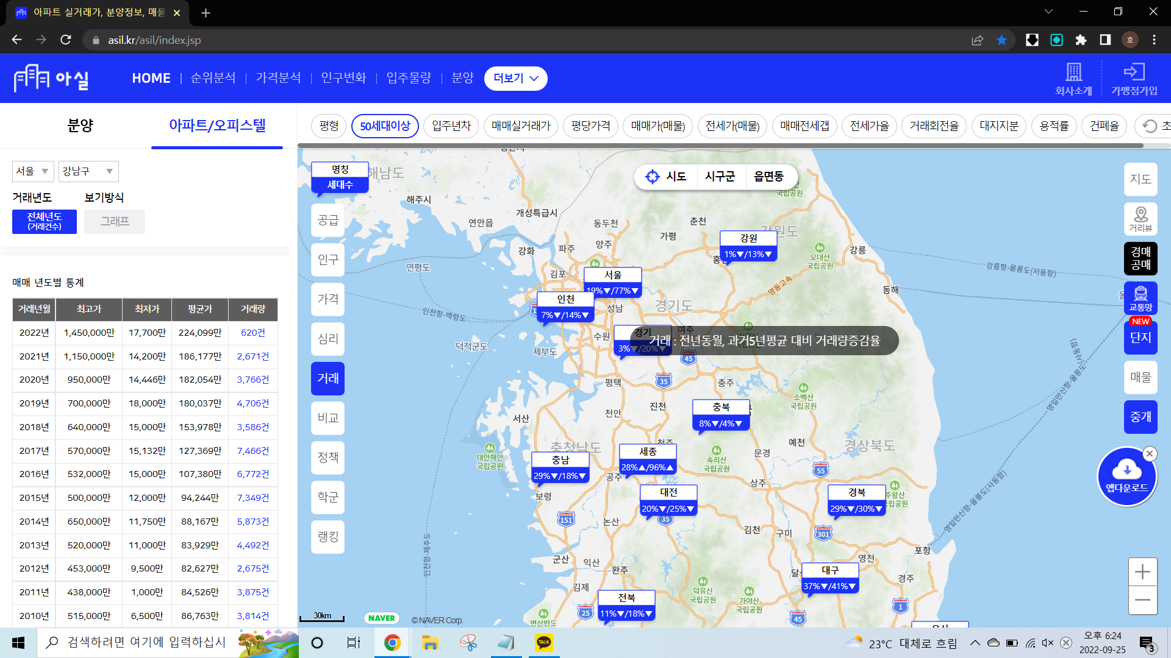Image resolution: width=1171 pixels, height=658 pixels.
Task: Expand the 더보기 menu
Action: (515, 79)
